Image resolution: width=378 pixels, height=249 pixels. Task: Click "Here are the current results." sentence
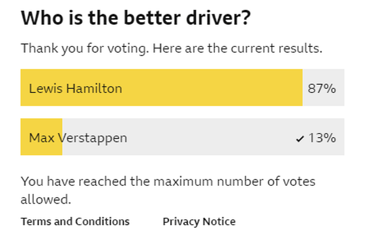pyautogui.click(x=237, y=48)
